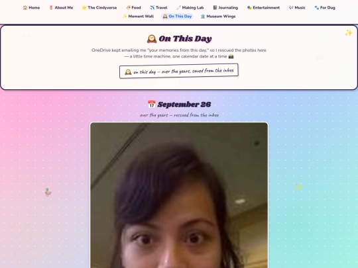
Task: Click the floating duck emoji
Action: pyautogui.click(x=48, y=192)
